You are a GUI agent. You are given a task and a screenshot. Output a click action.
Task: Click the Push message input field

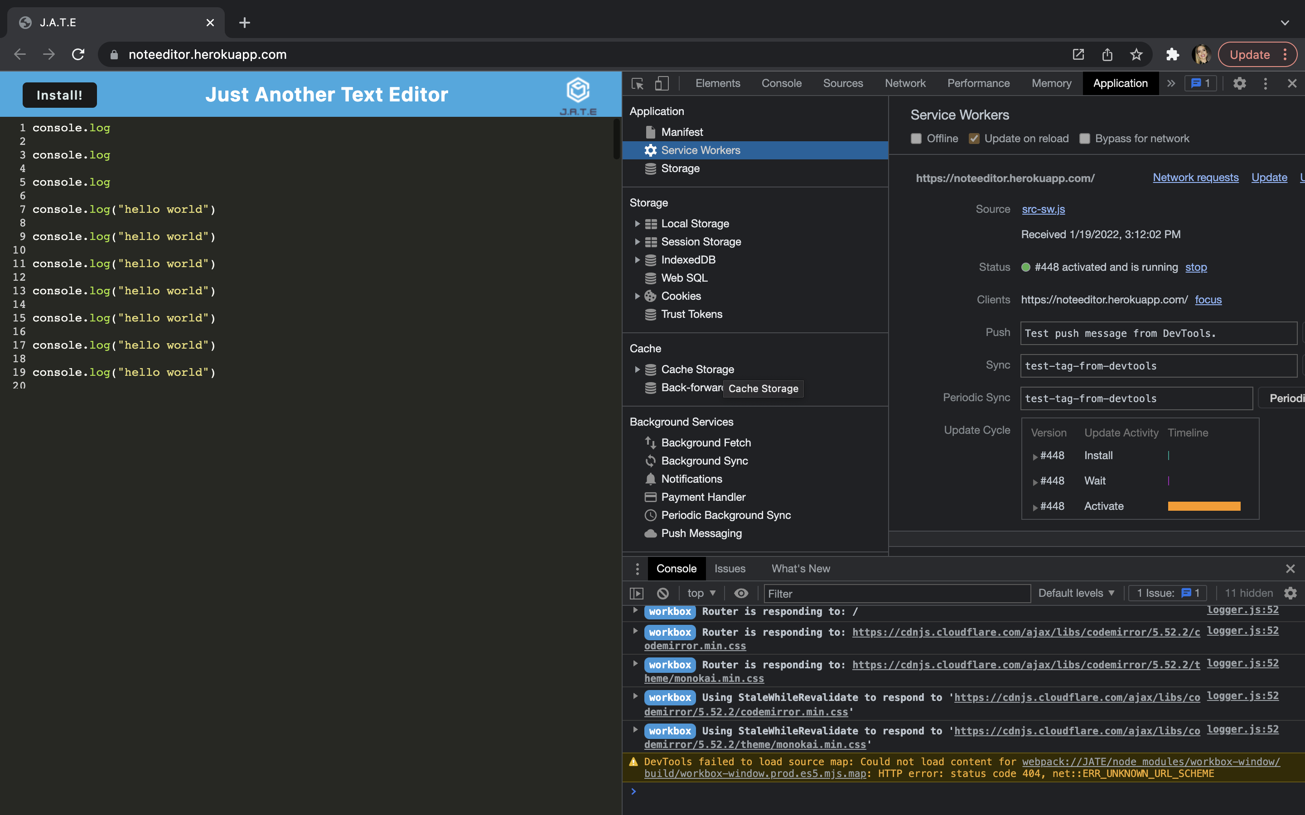tap(1158, 334)
